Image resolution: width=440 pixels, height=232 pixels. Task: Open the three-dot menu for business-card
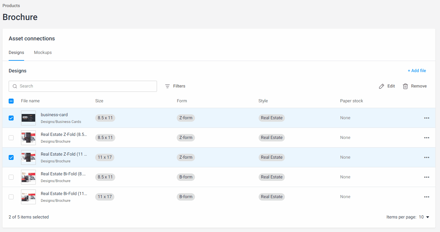tap(427, 118)
